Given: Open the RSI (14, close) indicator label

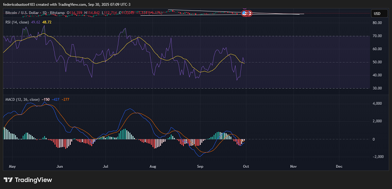Looking at the screenshot, I should (18, 22).
